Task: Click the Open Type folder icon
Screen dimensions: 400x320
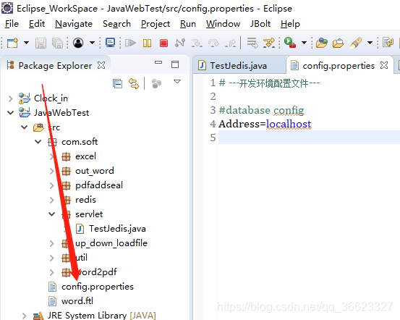Action: 321,43
